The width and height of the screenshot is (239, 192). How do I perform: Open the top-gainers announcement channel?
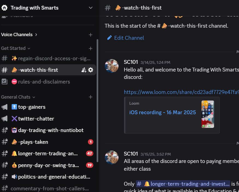(32, 107)
